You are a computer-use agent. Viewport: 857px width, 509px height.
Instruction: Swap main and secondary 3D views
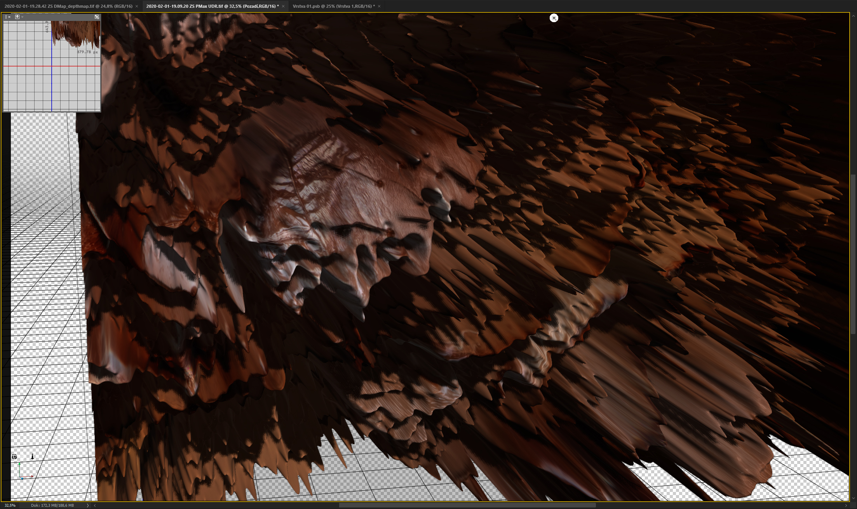tap(97, 17)
